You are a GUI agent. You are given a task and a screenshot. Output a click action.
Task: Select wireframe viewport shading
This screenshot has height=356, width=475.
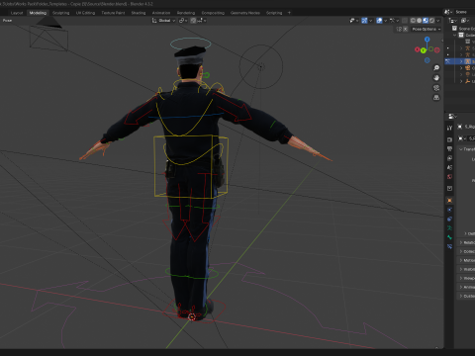pyautogui.click(x=413, y=21)
